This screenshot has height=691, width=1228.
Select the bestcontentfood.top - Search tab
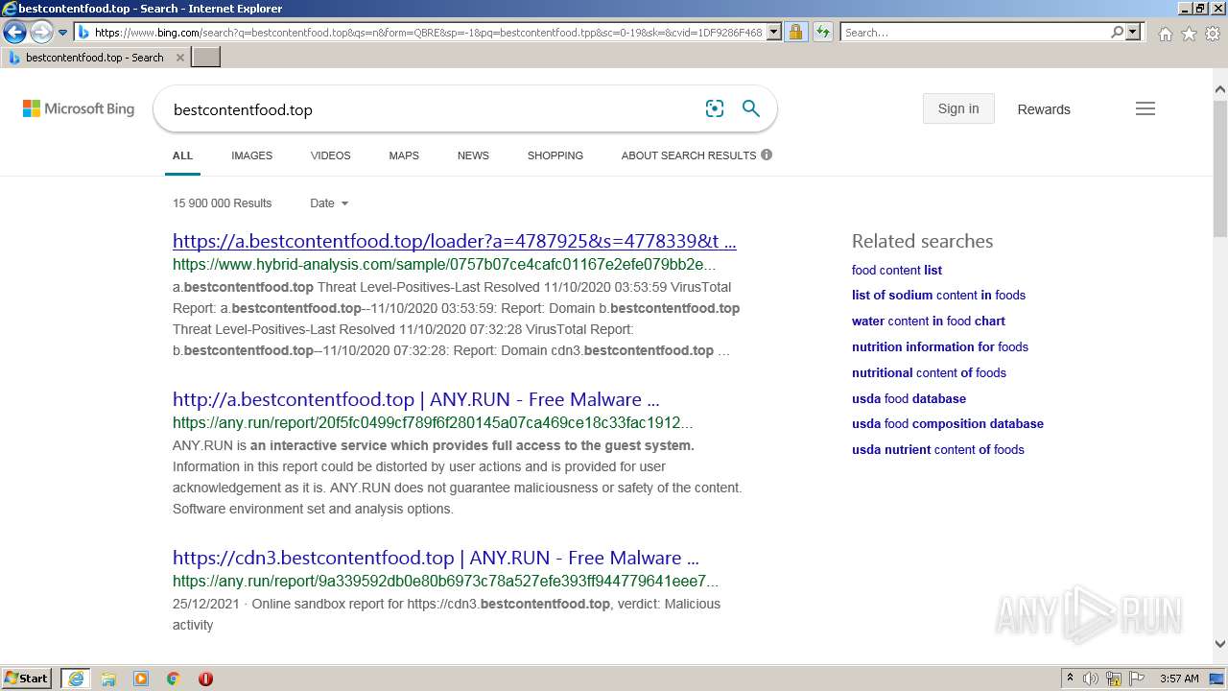tap(96, 58)
